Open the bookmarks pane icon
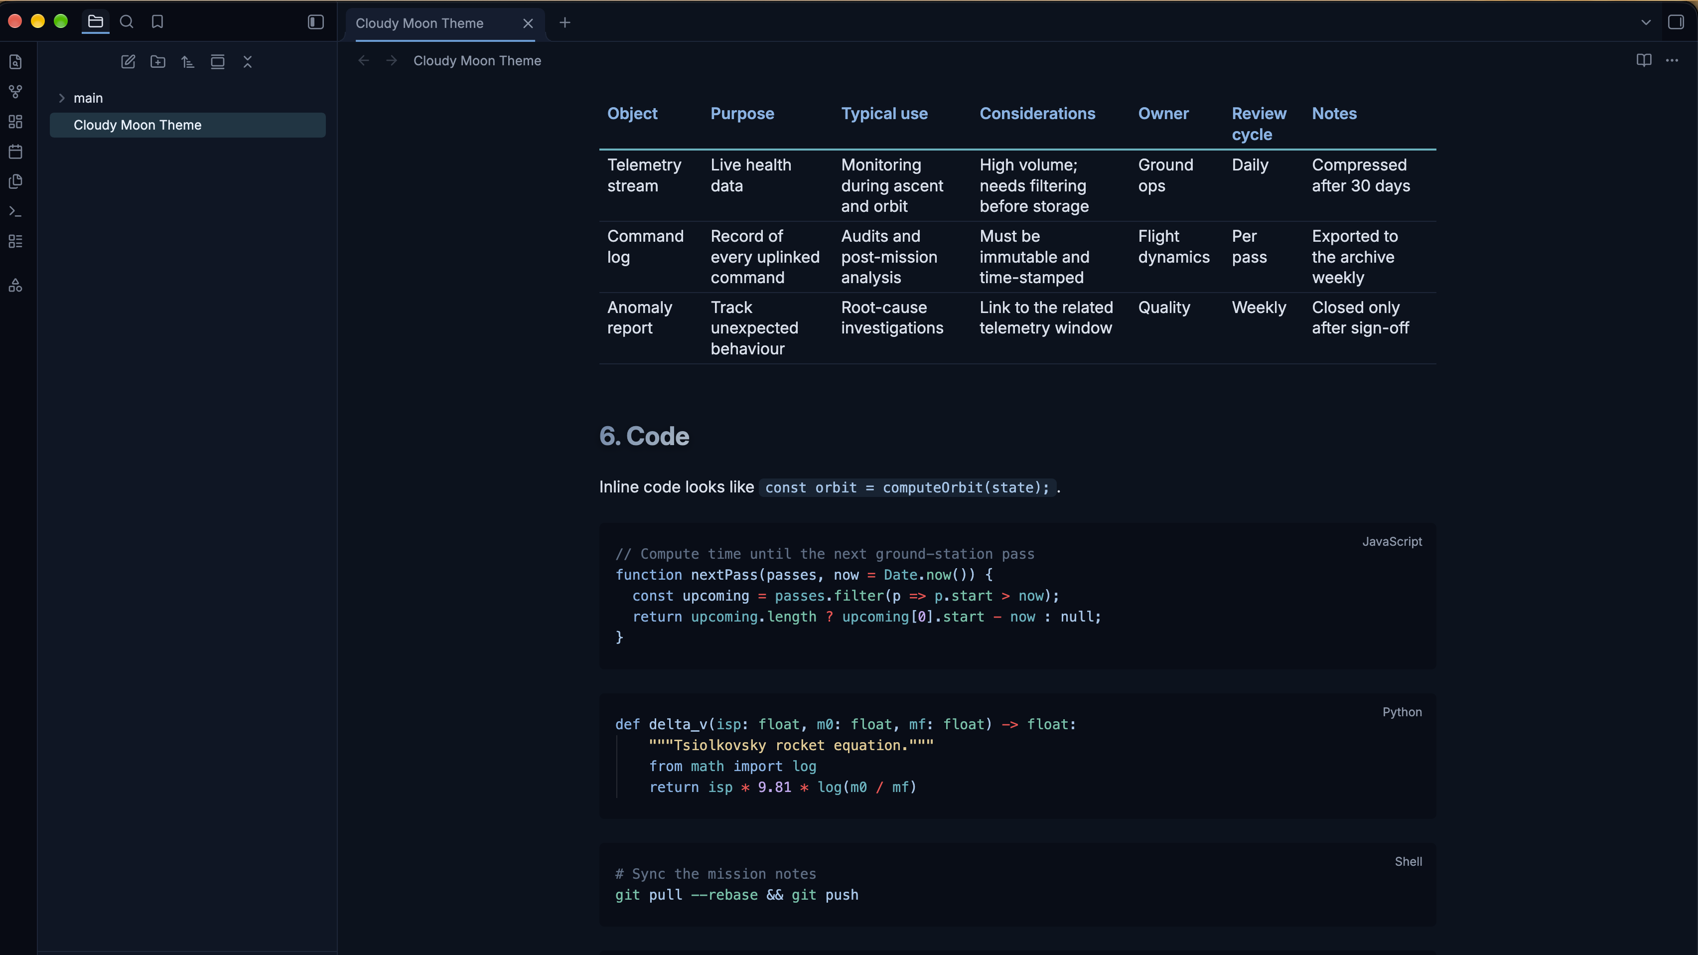1698x955 pixels. tap(157, 22)
